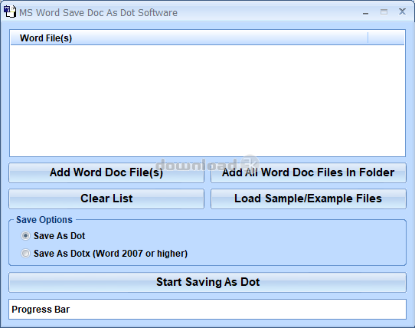Click the blank header area right of divider
The height and width of the screenshot is (328, 415).
pyautogui.click(x=386, y=38)
